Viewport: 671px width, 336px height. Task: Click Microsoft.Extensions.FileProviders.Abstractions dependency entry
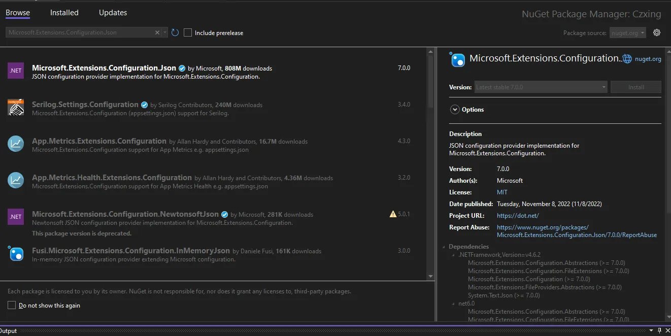pos(545,287)
